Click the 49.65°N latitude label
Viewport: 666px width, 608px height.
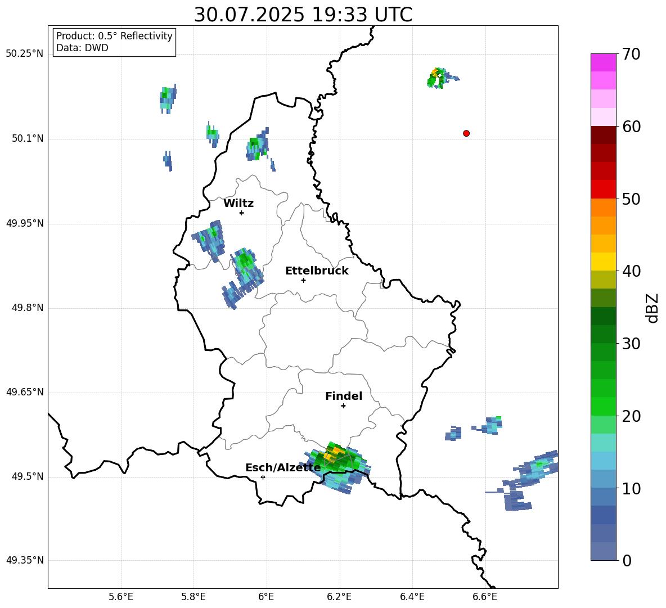coord(25,391)
